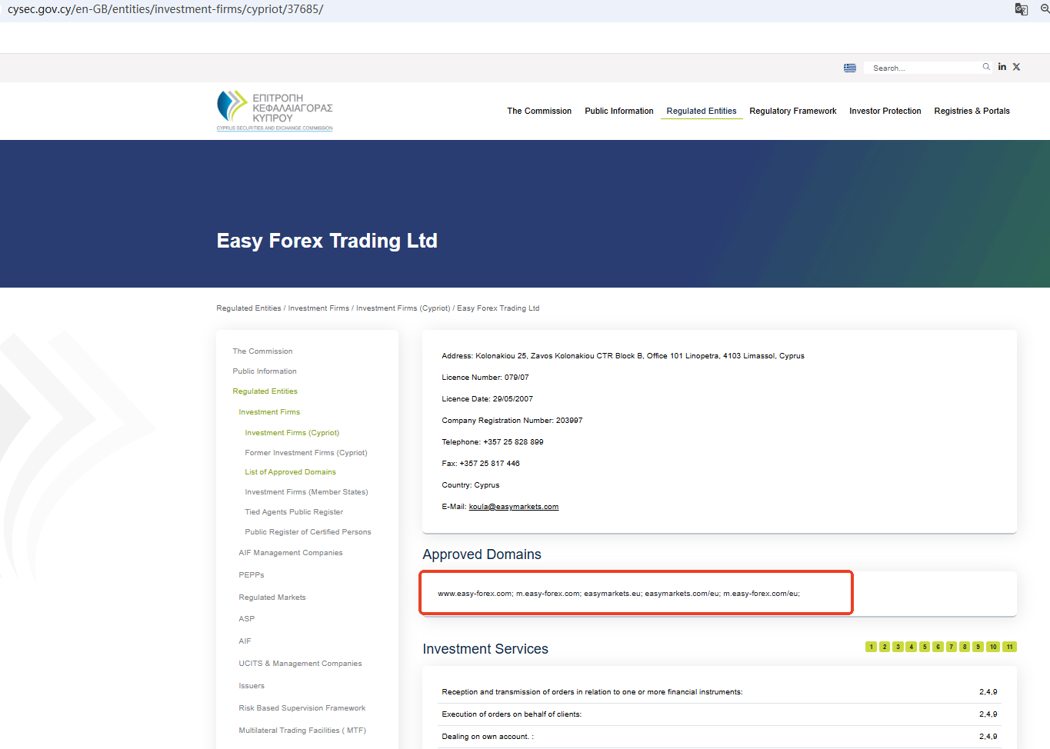Click the search magnifier icon
1050x749 pixels.
point(986,67)
